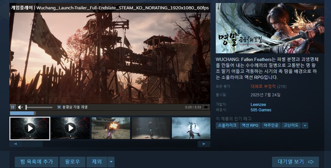This screenshot has width=331, height=168.
Task: Select the 소울라이크 tag
Action: 227,126
